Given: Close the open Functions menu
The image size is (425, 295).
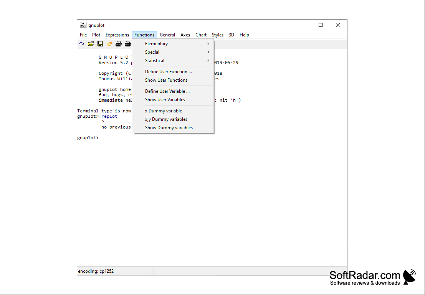Looking at the screenshot, I should pos(144,35).
